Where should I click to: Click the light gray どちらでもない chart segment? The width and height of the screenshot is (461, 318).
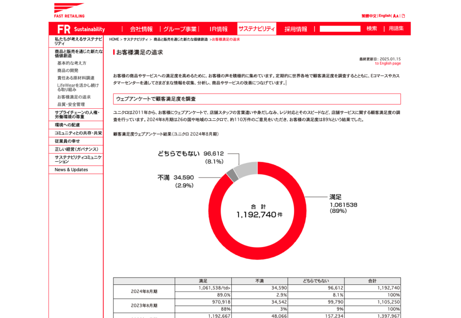246,170
